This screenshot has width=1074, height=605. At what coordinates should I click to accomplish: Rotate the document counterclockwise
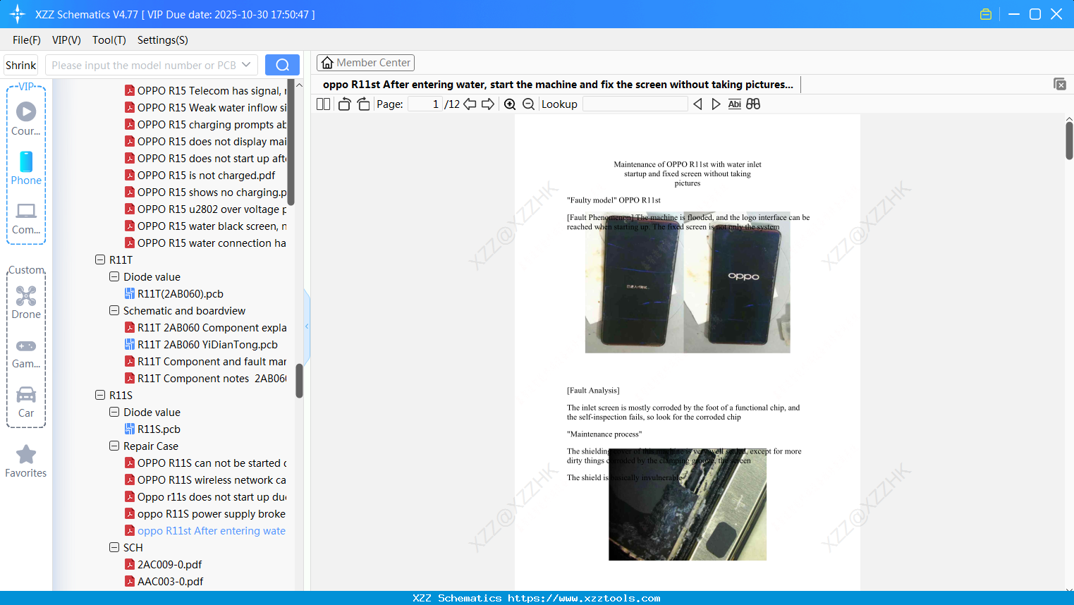click(x=343, y=104)
